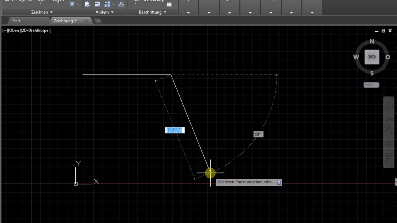Open the Beschriftung panel dropdown
This screenshot has width=397, height=223.
[153, 12]
